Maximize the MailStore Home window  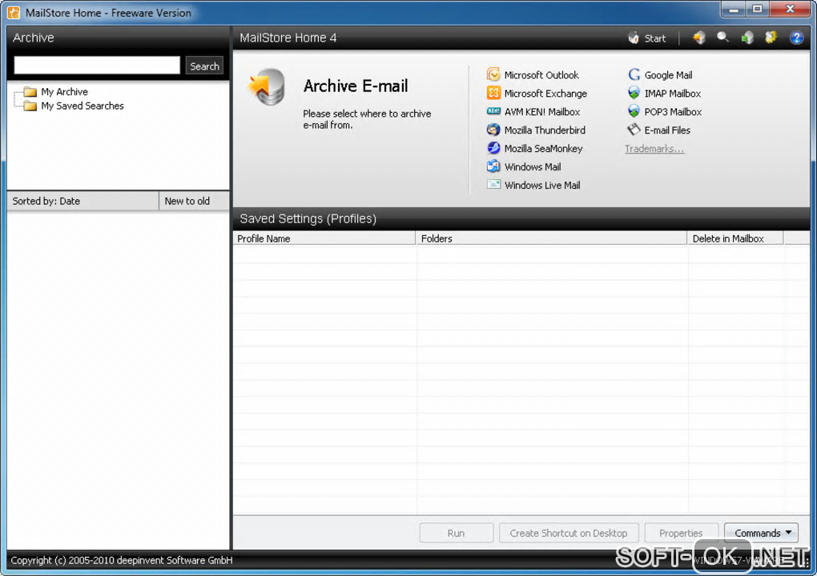click(x=758, y=9)
